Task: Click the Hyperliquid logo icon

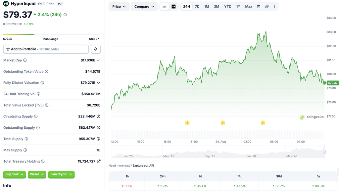Action: point(6,4)
